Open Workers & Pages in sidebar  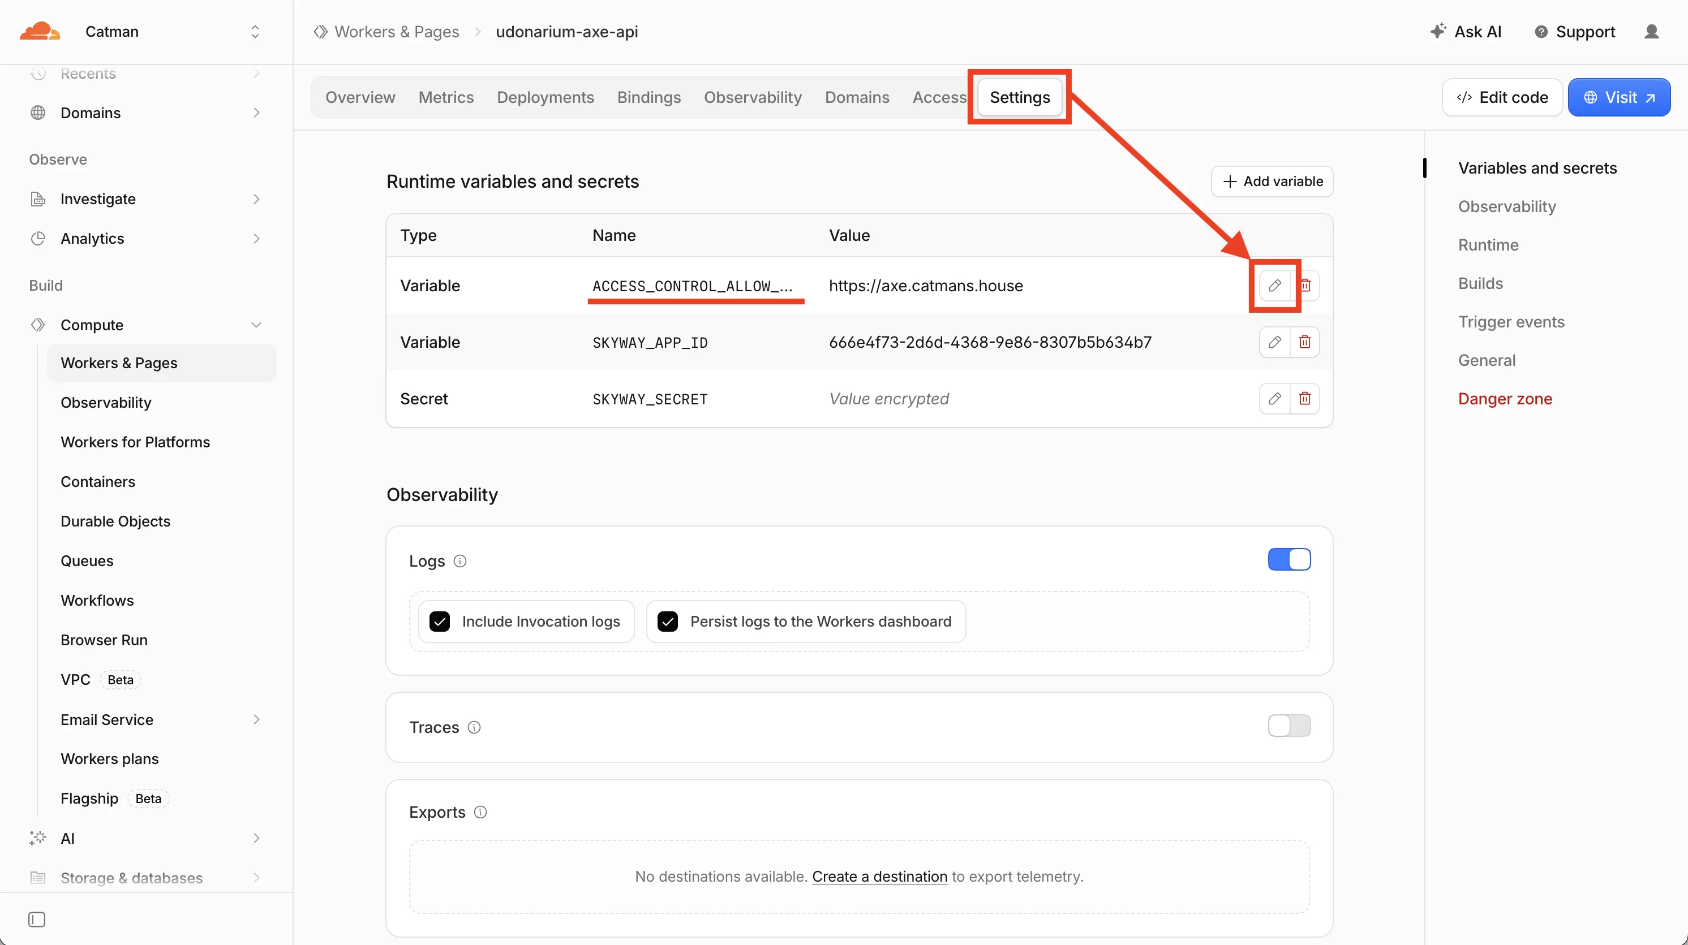click(x=162, y=364)
